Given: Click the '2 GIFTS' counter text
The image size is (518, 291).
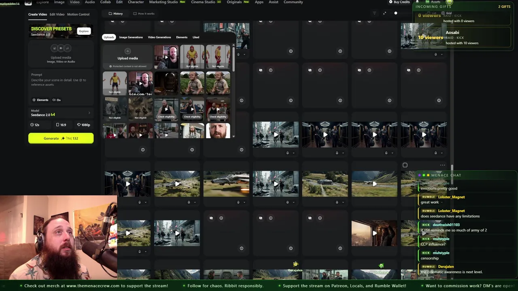Looking at the screenshot, I should coord(504,6).
